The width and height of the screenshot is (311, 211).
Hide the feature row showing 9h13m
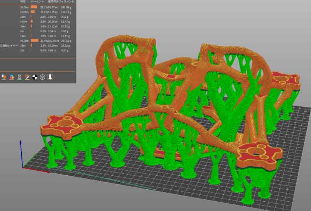23,7
